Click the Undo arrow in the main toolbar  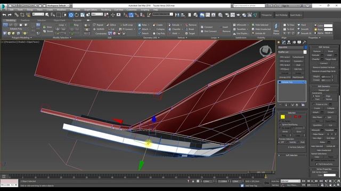click(4, 15)
